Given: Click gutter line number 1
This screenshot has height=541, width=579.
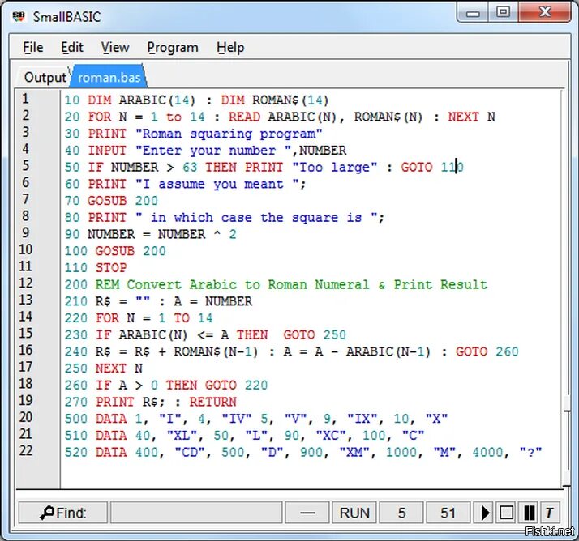Looking at the screenshot, I should [x=25, y=99].
